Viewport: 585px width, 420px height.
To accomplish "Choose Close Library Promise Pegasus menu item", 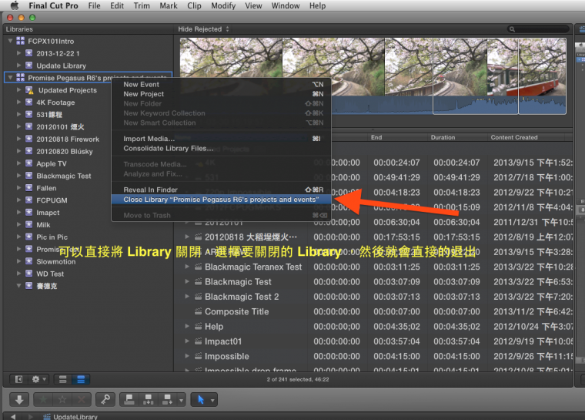I will (221, 200).
